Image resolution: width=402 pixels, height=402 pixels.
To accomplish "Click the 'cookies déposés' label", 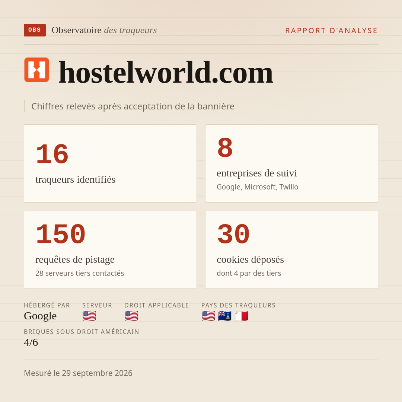I will click(x=250, y=259).
